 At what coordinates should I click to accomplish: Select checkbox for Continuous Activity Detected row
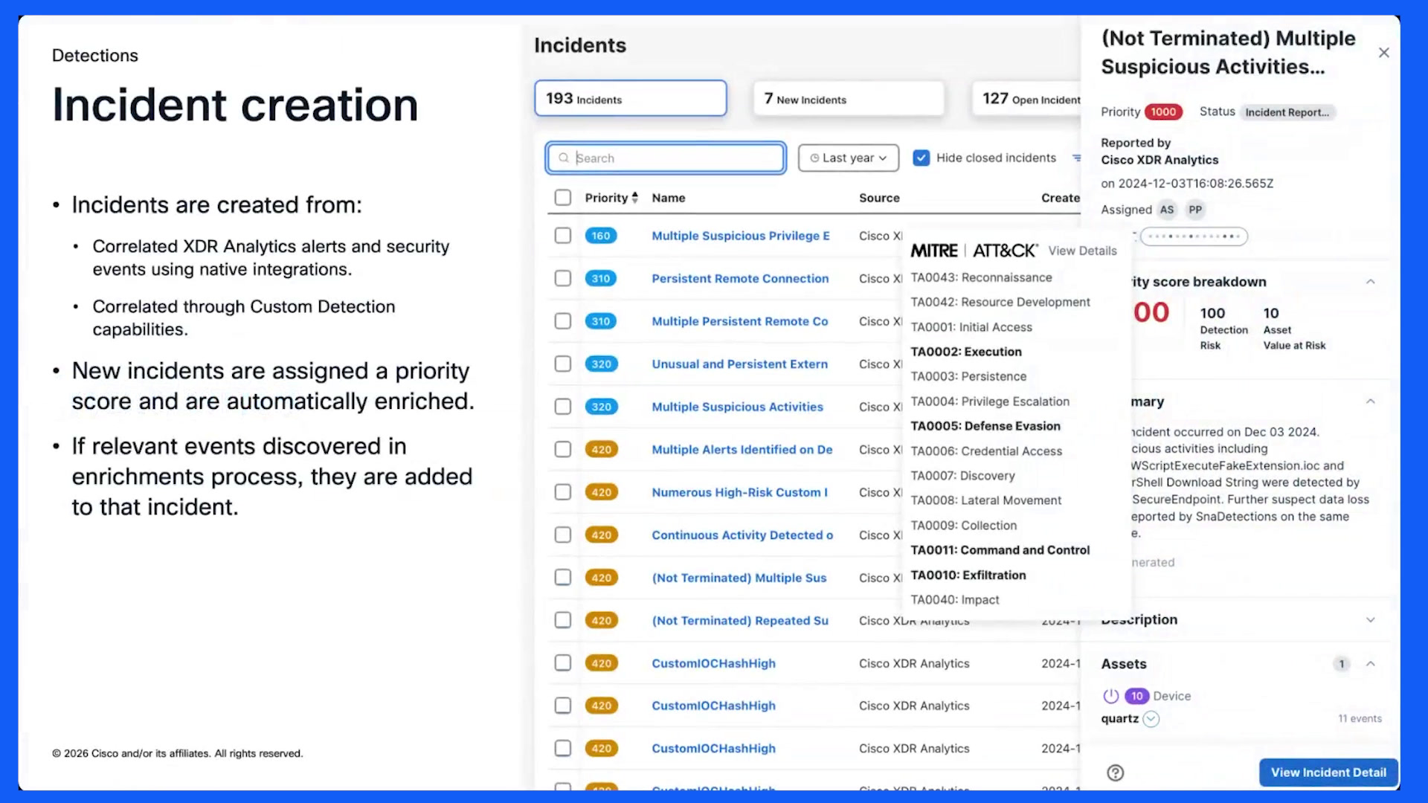pos(563,535)
